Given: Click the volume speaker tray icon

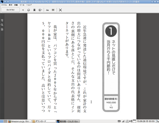Looking at the screenshot, I should [131, 121].
